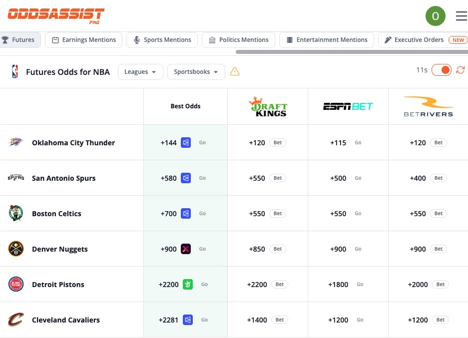Click the green zero notification badge
Viewport: 468px width, 338px height.
tap(435, 15)
